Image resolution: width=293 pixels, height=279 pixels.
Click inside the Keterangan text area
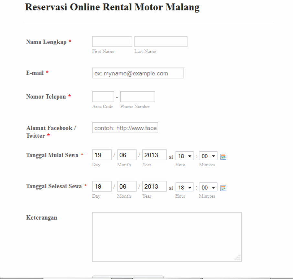coord(167,237)
